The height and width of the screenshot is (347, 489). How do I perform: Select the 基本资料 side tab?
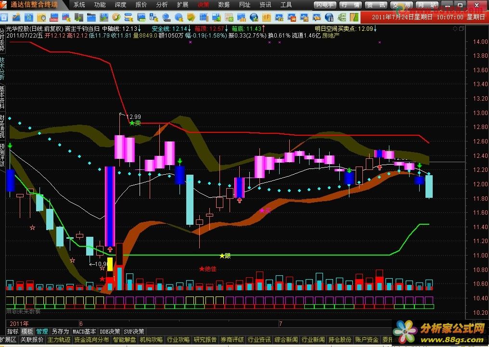tap(2, 98)
